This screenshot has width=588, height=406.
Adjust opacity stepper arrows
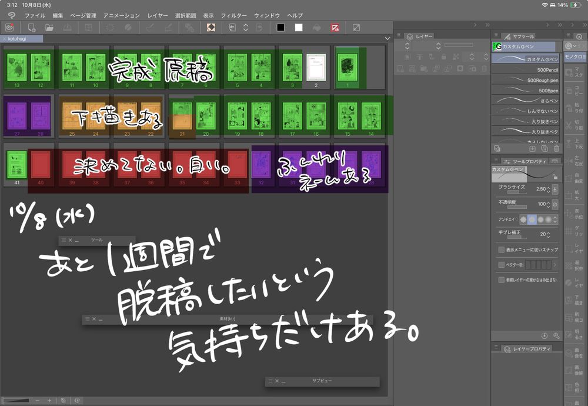click(549, 204)
